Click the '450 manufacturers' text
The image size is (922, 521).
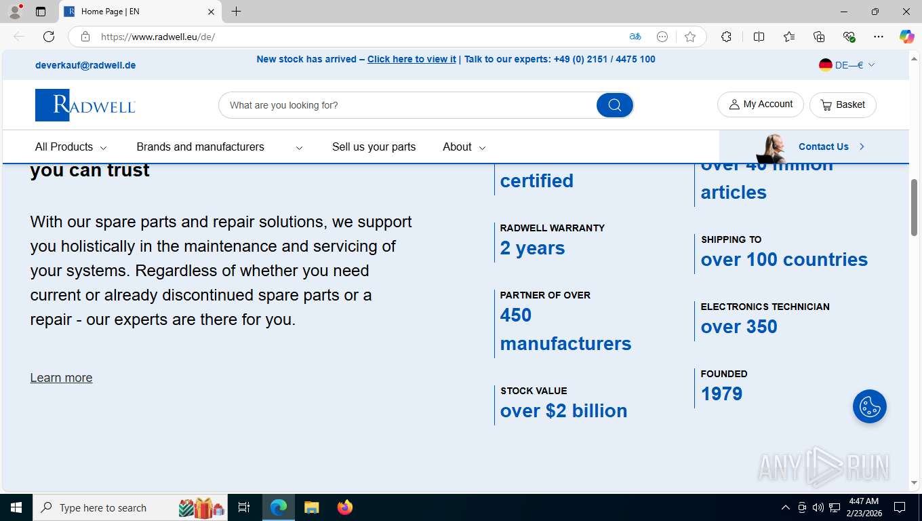point(565,329)
